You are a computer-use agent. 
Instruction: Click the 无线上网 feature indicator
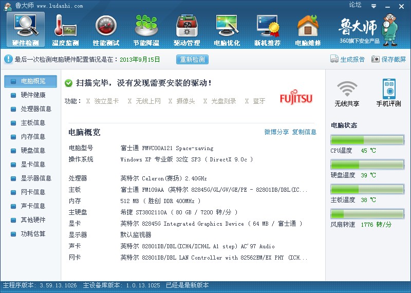[144, 101]
